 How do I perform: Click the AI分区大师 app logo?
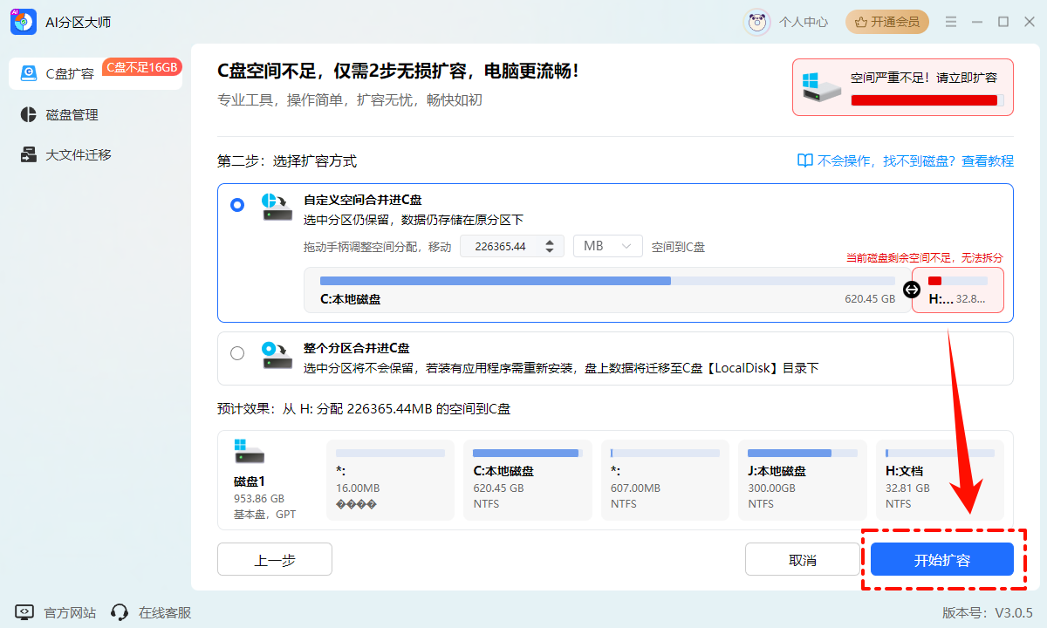point(23,22)
